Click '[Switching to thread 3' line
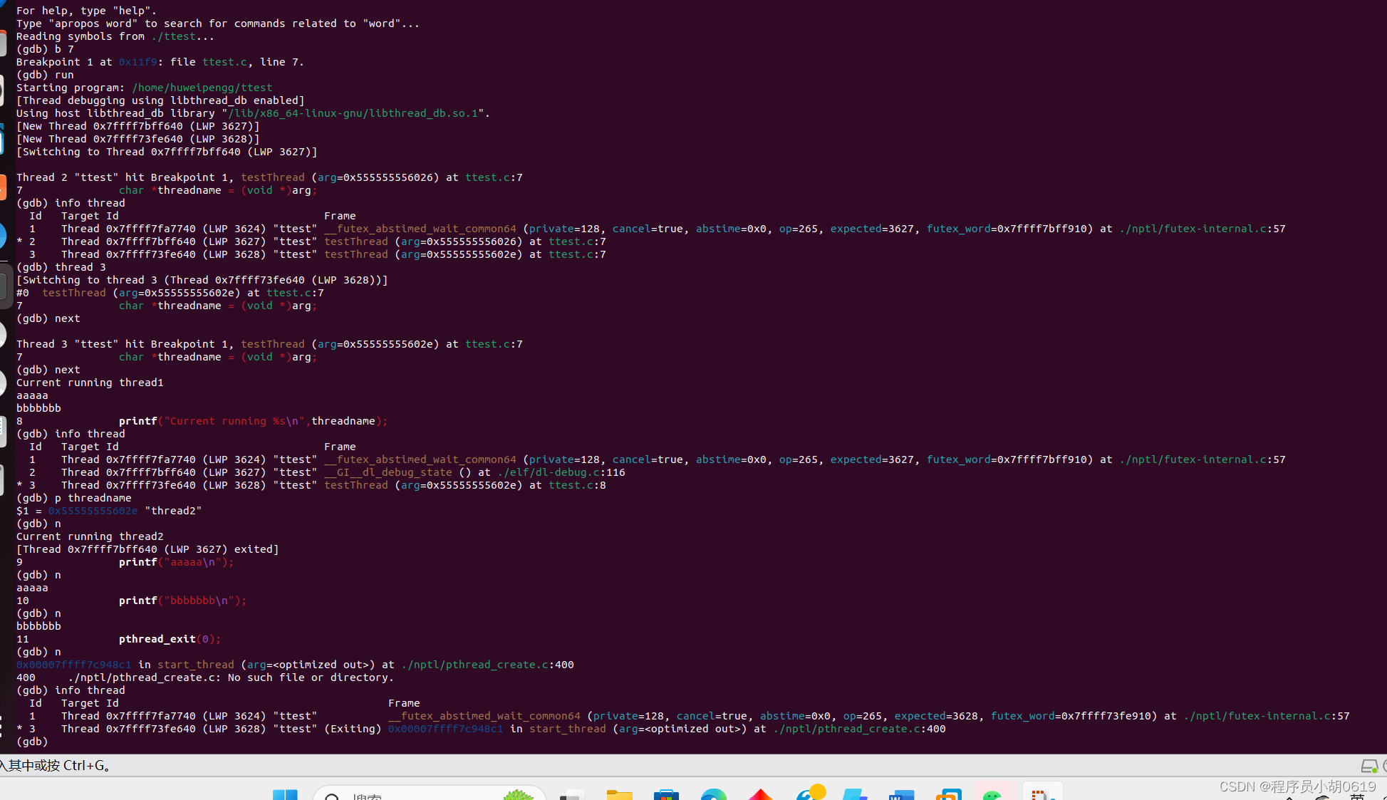 202,280
